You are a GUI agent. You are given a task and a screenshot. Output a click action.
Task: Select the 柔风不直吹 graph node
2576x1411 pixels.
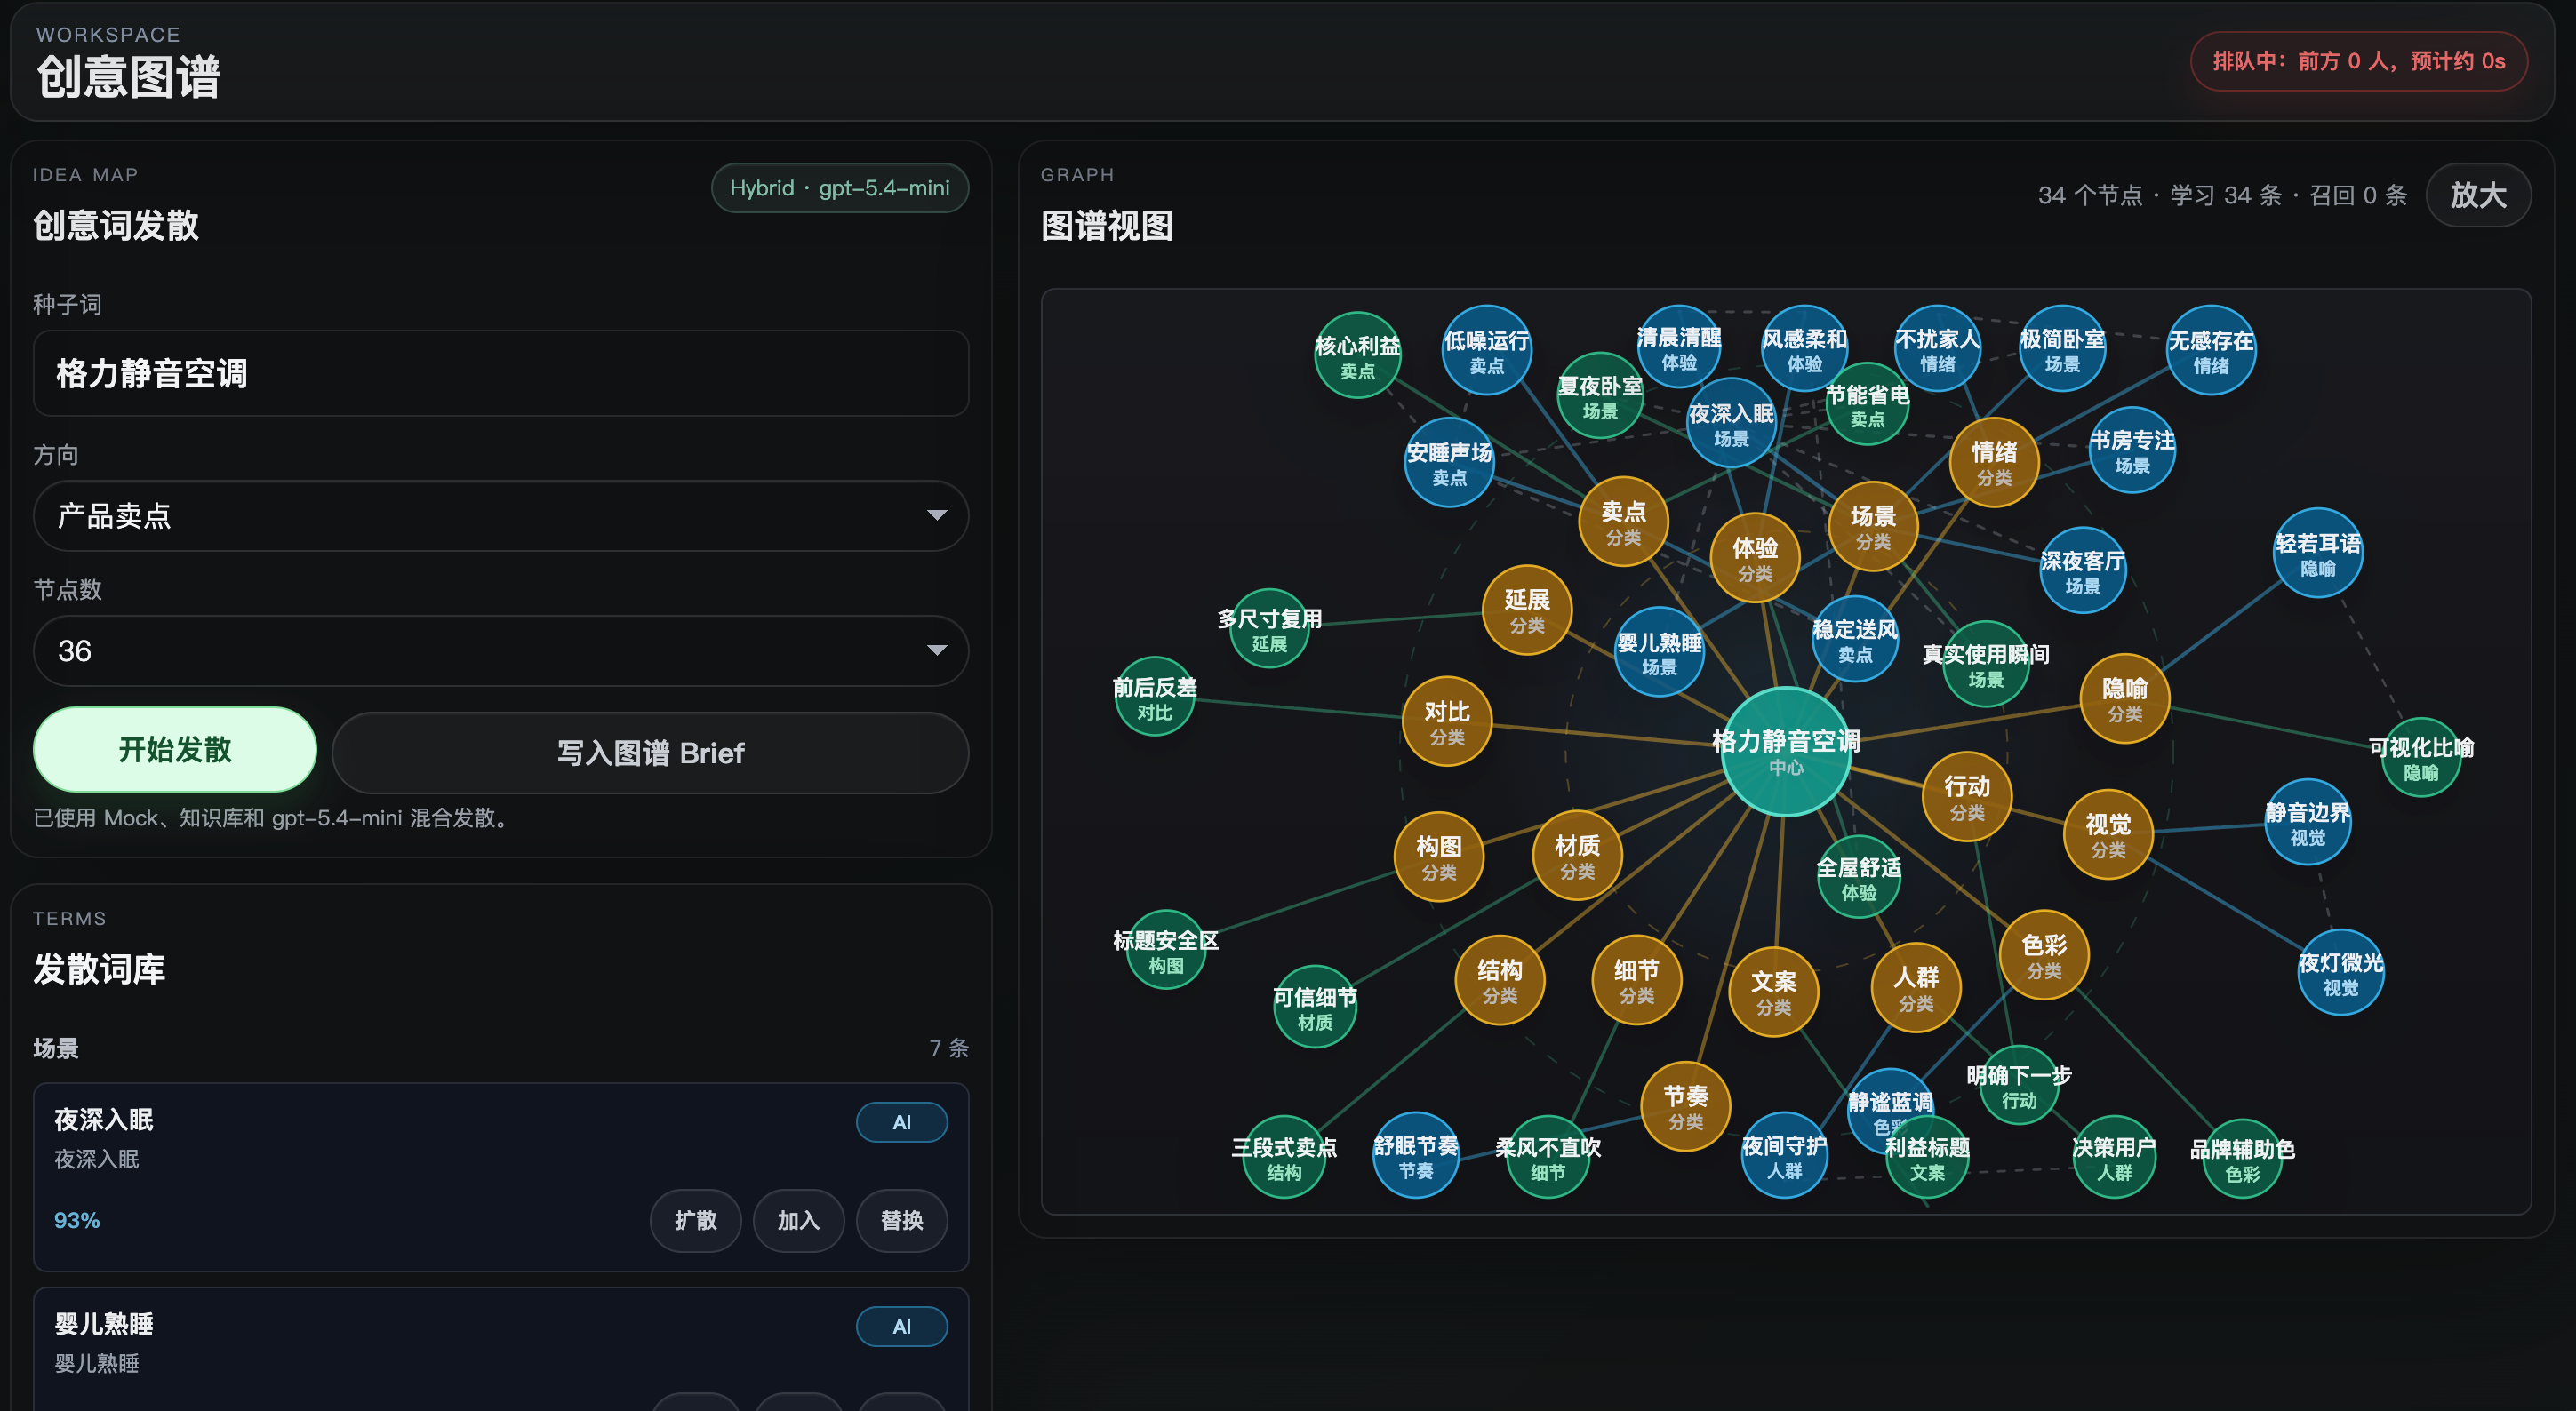pyautogui.click(x=1548, y=1156)
